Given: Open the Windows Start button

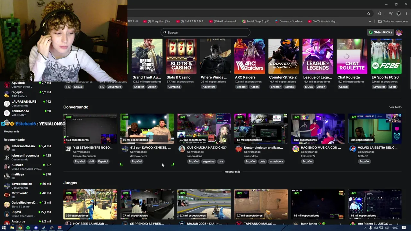Looking at the screenshot, I should [x=4, y=228].
